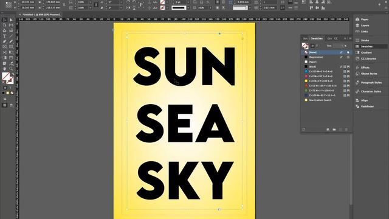This screenshot has width=389, height=219.
Task: Open fill color dropdown in control bar
Action: pyautogui.click(x=168, y=2)
